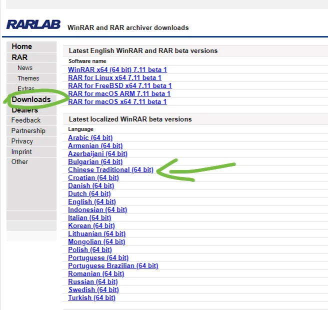This screenshot has height=310, width=328.
Task: Open the Home menu item
Action: pos(22,46)
